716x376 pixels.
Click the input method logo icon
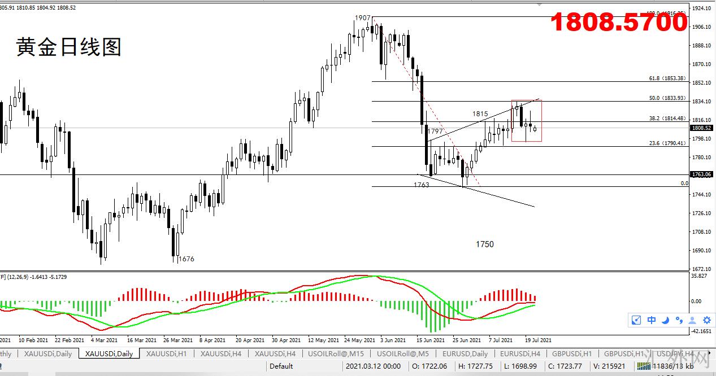pyautogui.click(x=636, y=320)
